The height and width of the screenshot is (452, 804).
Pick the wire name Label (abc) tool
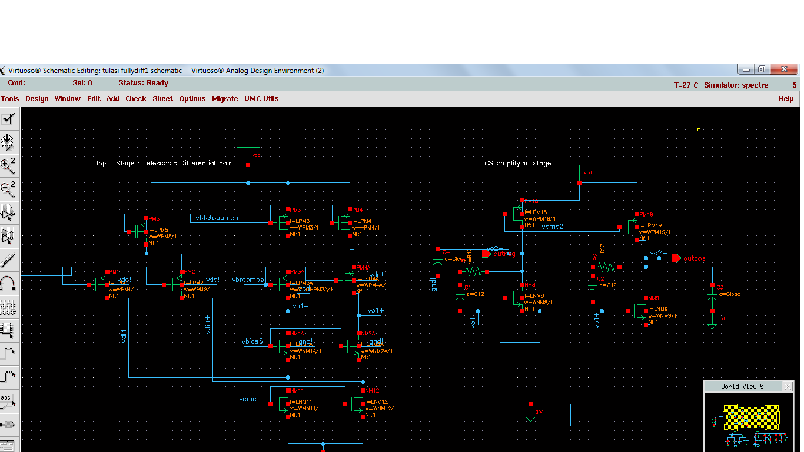click(x=8, y=400)
